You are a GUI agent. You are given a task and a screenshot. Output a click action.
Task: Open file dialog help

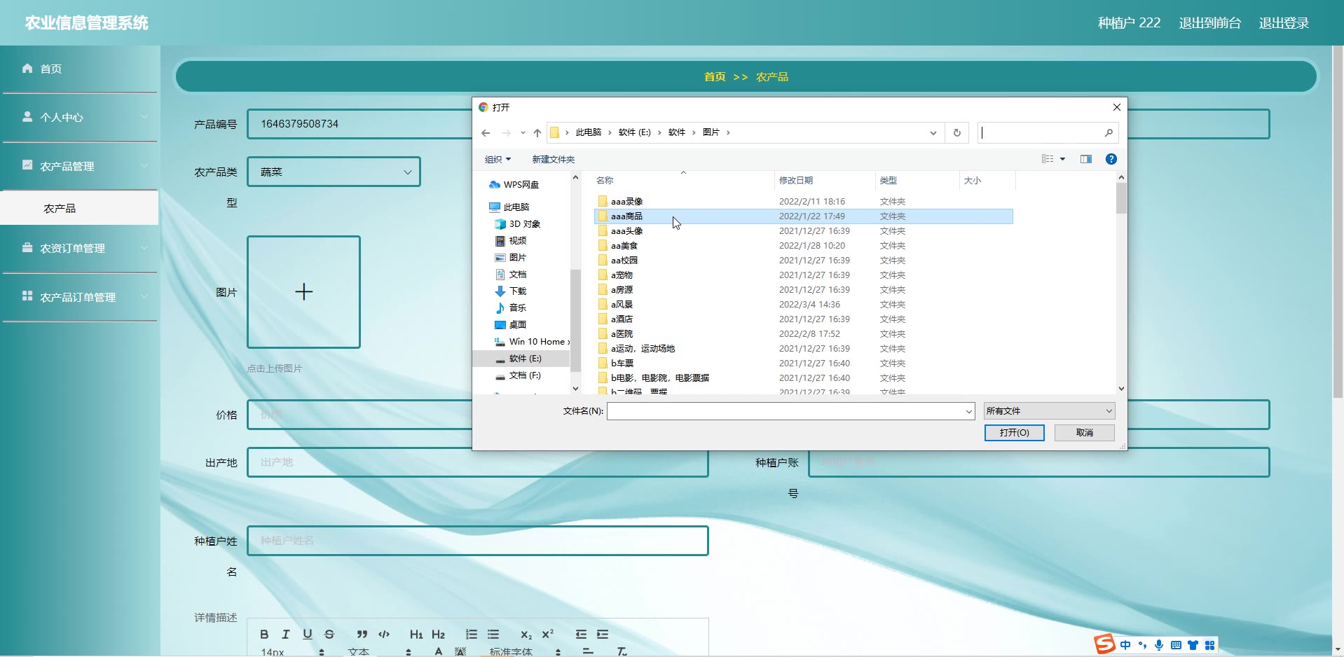(1111, 159)
